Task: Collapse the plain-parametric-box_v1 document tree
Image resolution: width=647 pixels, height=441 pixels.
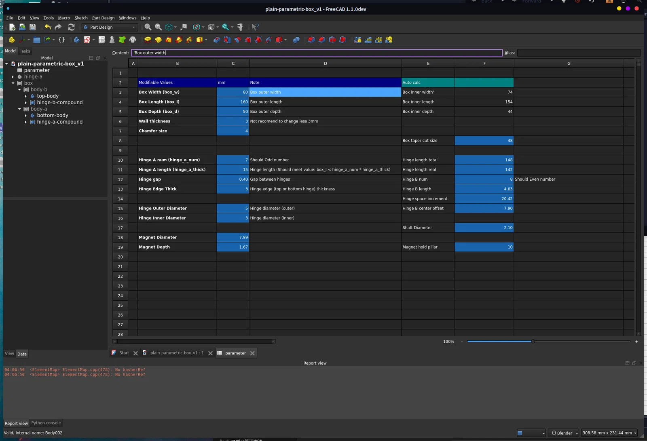Action: point(6,64)
